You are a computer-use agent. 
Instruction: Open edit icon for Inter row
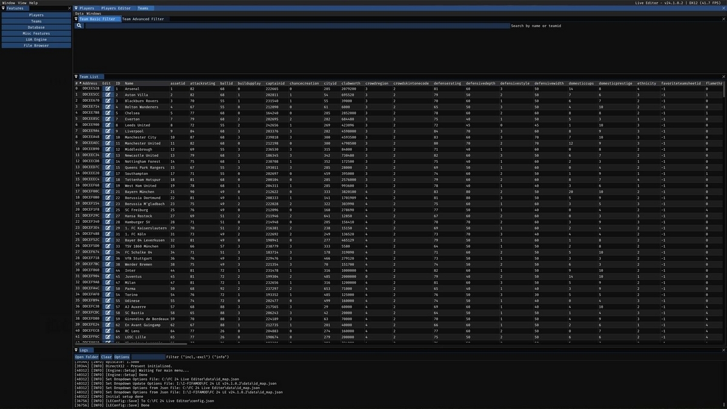point(108,270)
